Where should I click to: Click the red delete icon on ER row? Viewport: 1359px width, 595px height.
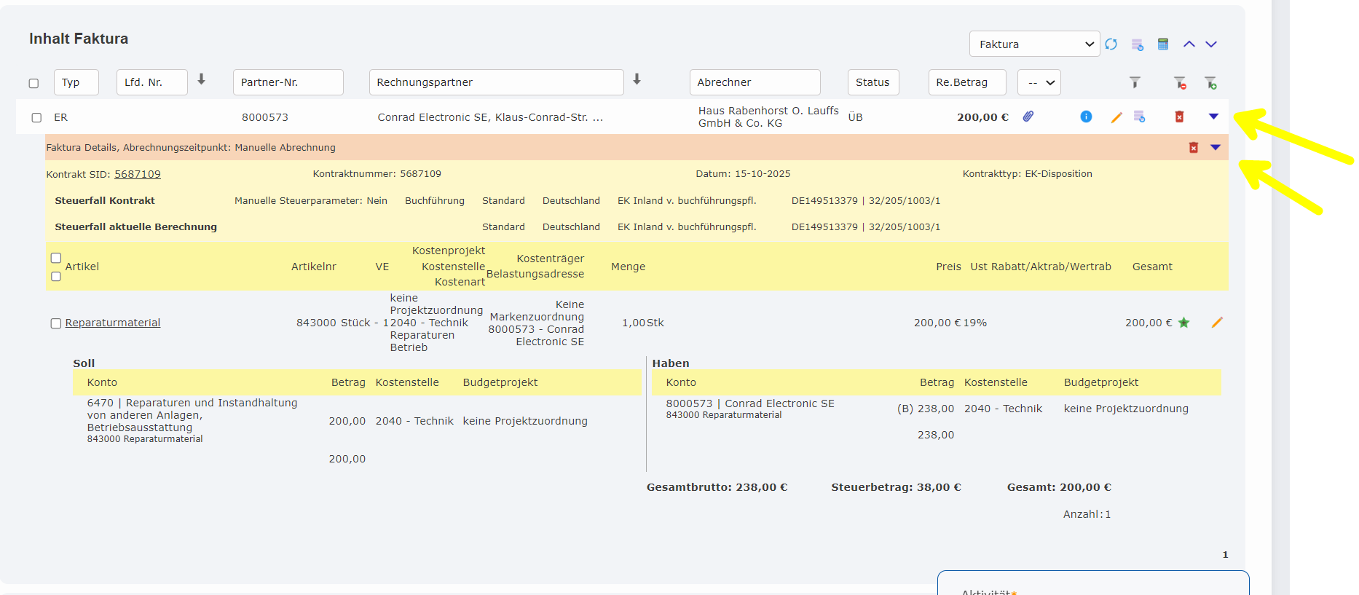(1179, 117)
